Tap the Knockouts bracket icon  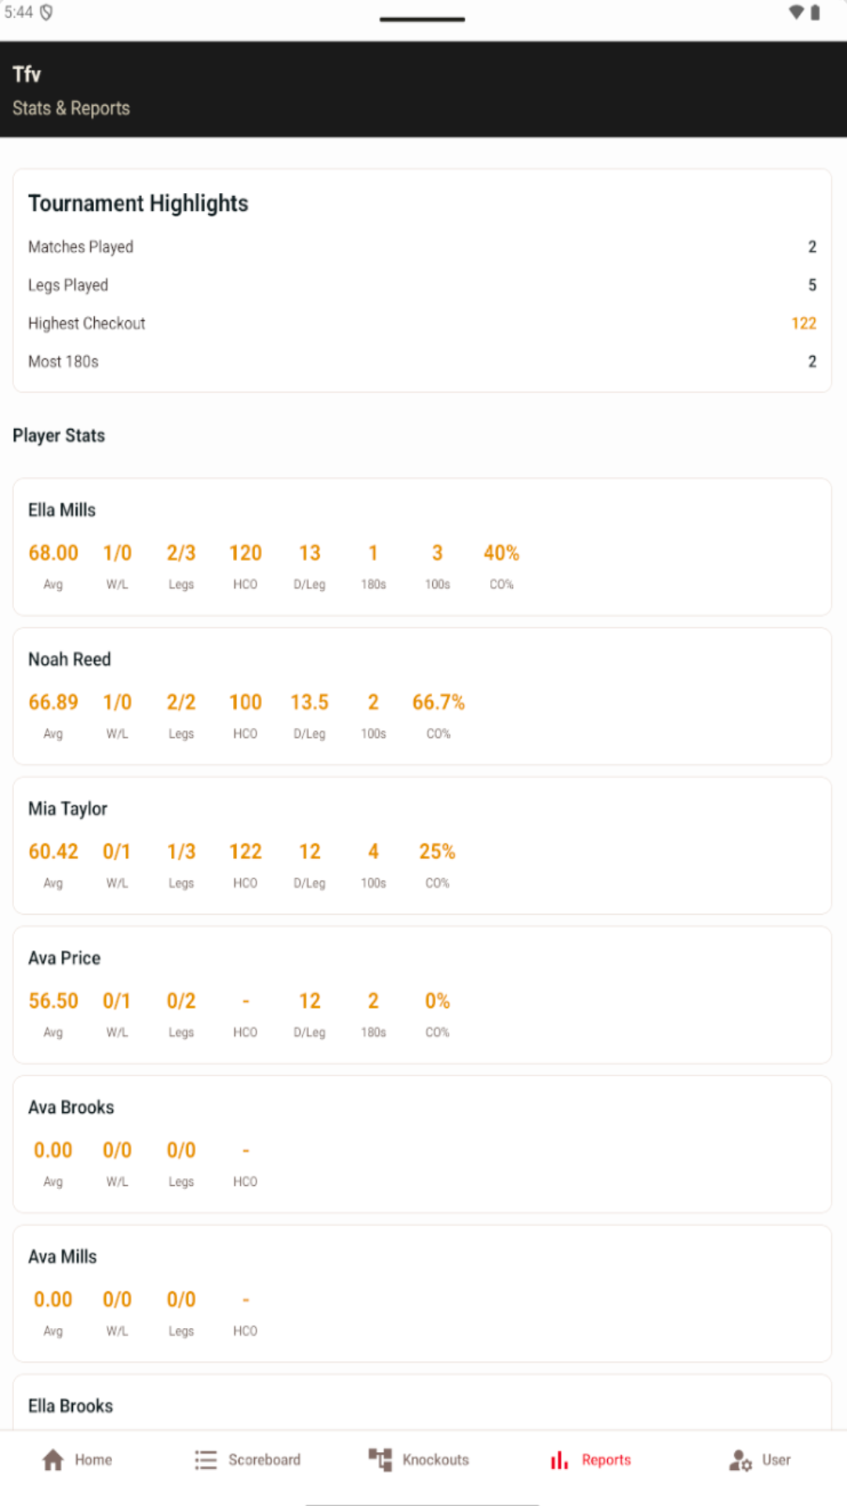click(x=380, y=1460)
